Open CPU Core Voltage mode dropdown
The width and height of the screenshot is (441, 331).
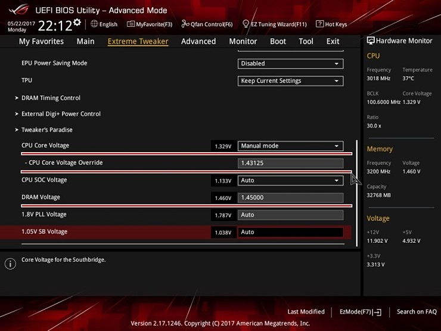pyautogui.click(x=290, y=146)
